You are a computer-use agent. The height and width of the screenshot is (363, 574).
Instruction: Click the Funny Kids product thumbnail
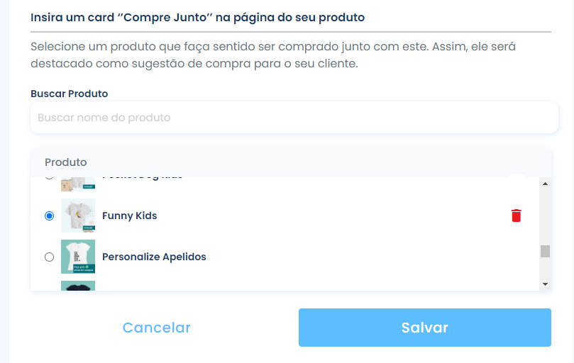pyautogui.click(x=78, y=216)
